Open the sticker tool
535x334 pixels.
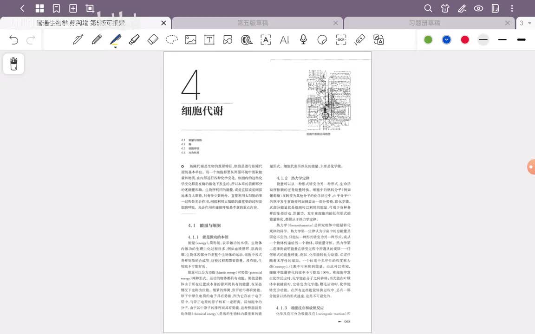(322, 40)
